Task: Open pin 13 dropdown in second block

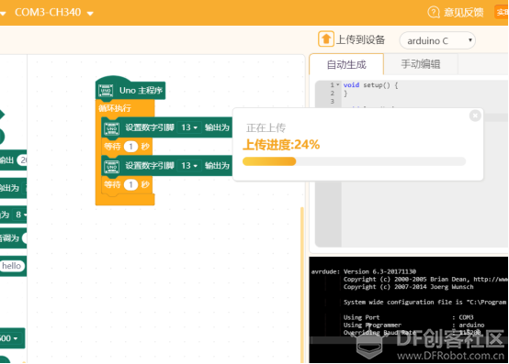Action: pos(189,166)
